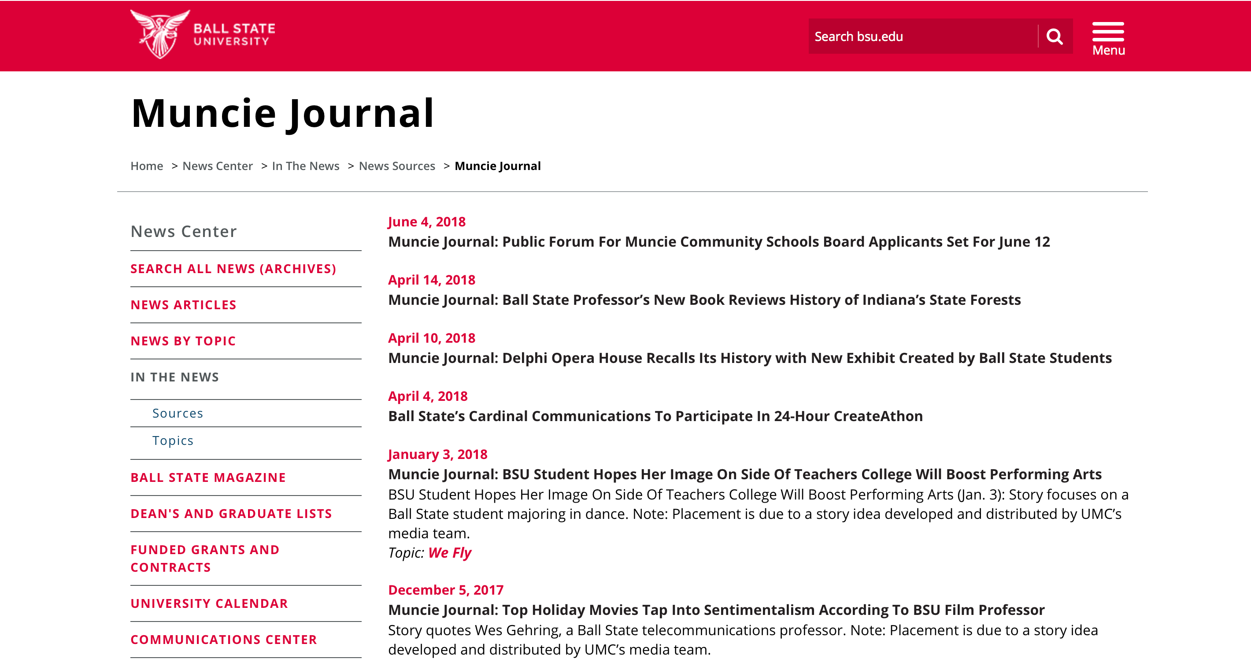Click the We Fly topic link
The height and width of the screenshot is (666, 1251).
tap(450, 553)
